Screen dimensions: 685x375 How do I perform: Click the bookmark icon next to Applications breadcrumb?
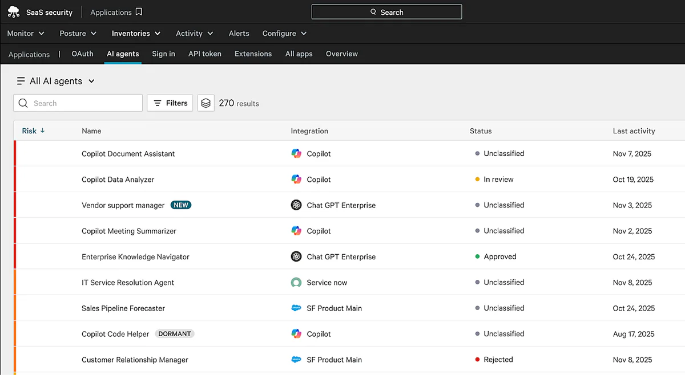pyautogui.click(x=139, y=10)
